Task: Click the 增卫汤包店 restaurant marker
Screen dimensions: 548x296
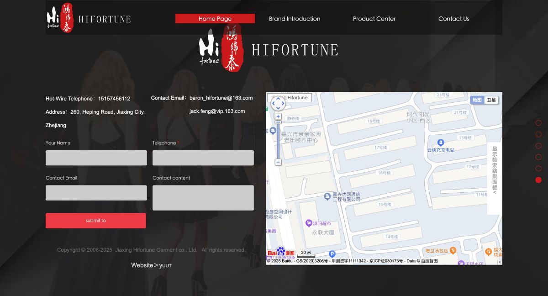Action: pyautogui.click(x=453, y=250)
